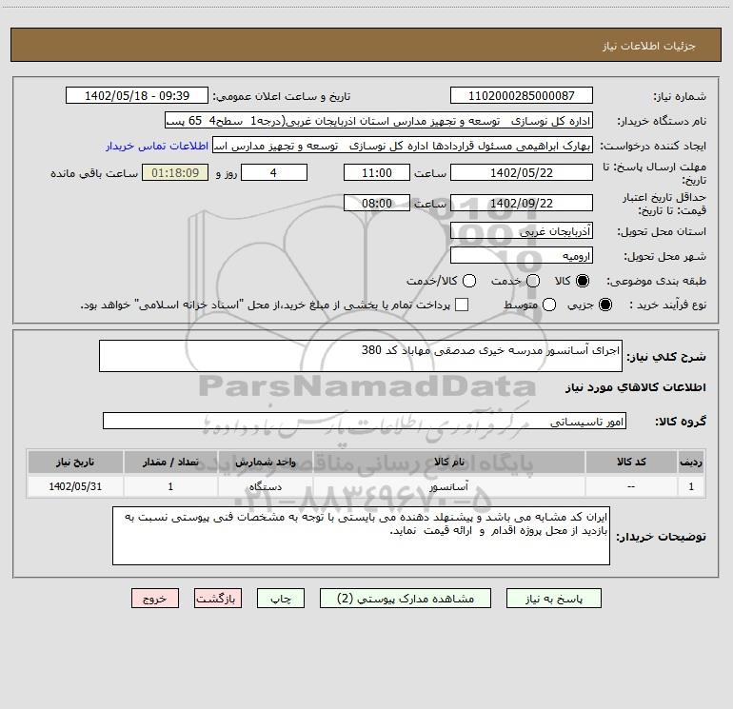The height and width of the screenshot is (709, 733).
Task: Click the پاسخ به نیاز button
Action: [553, 599]
